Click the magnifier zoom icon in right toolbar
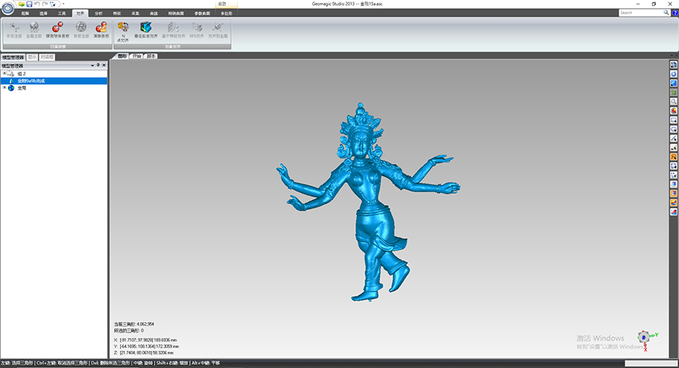679x368 pixels. tap(673, 101)
